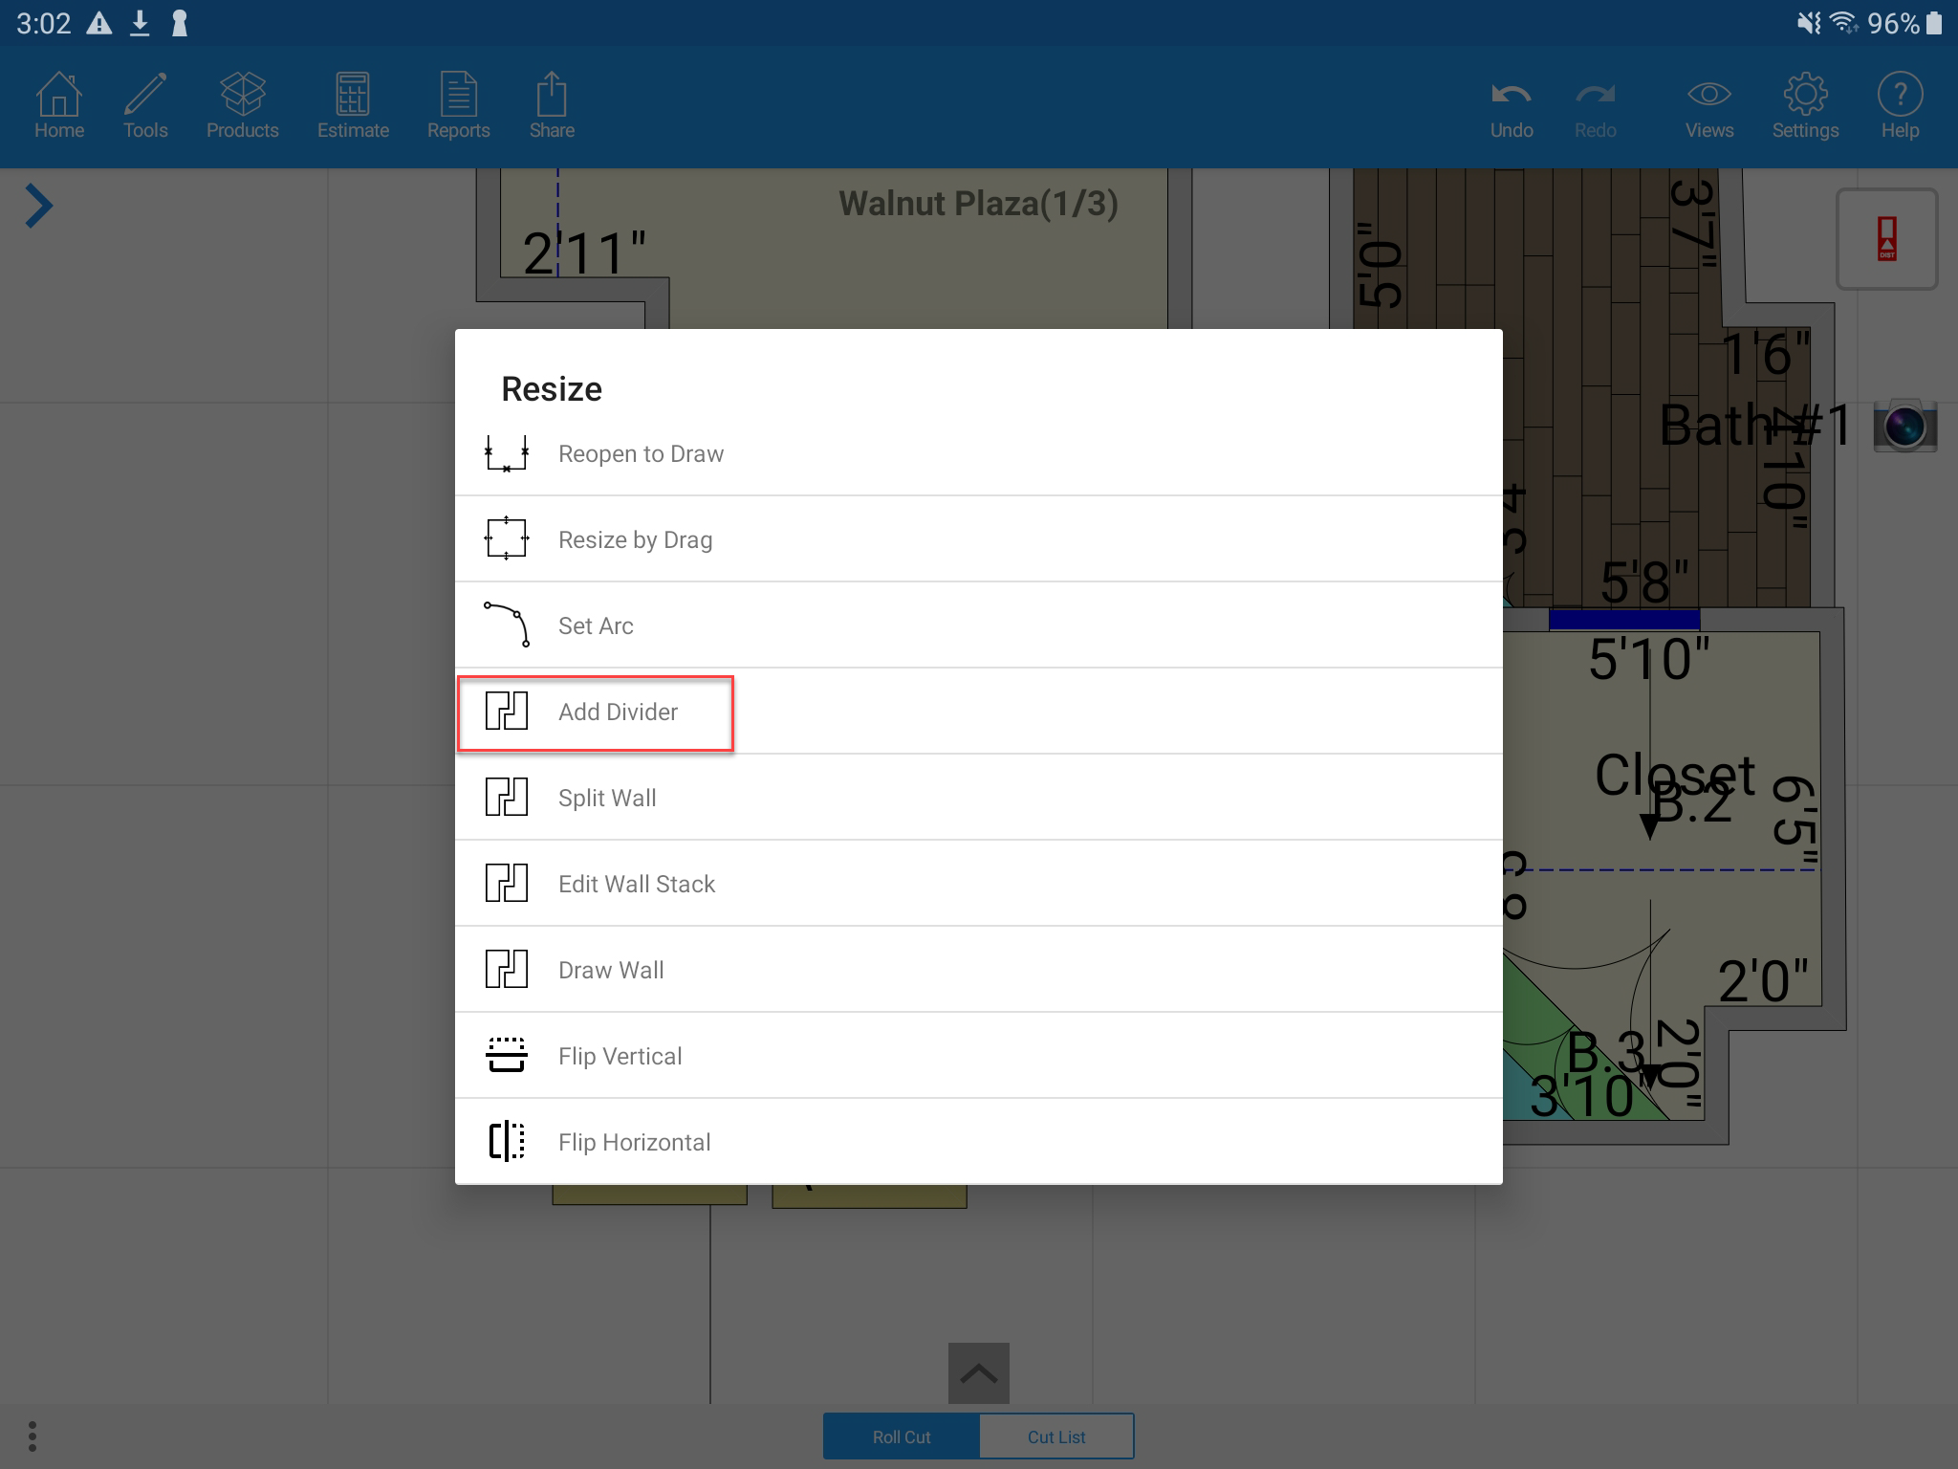Open the Products box icon
Image resolution: width=1958 pixels, height=1469 pixels.
[242, 106]
